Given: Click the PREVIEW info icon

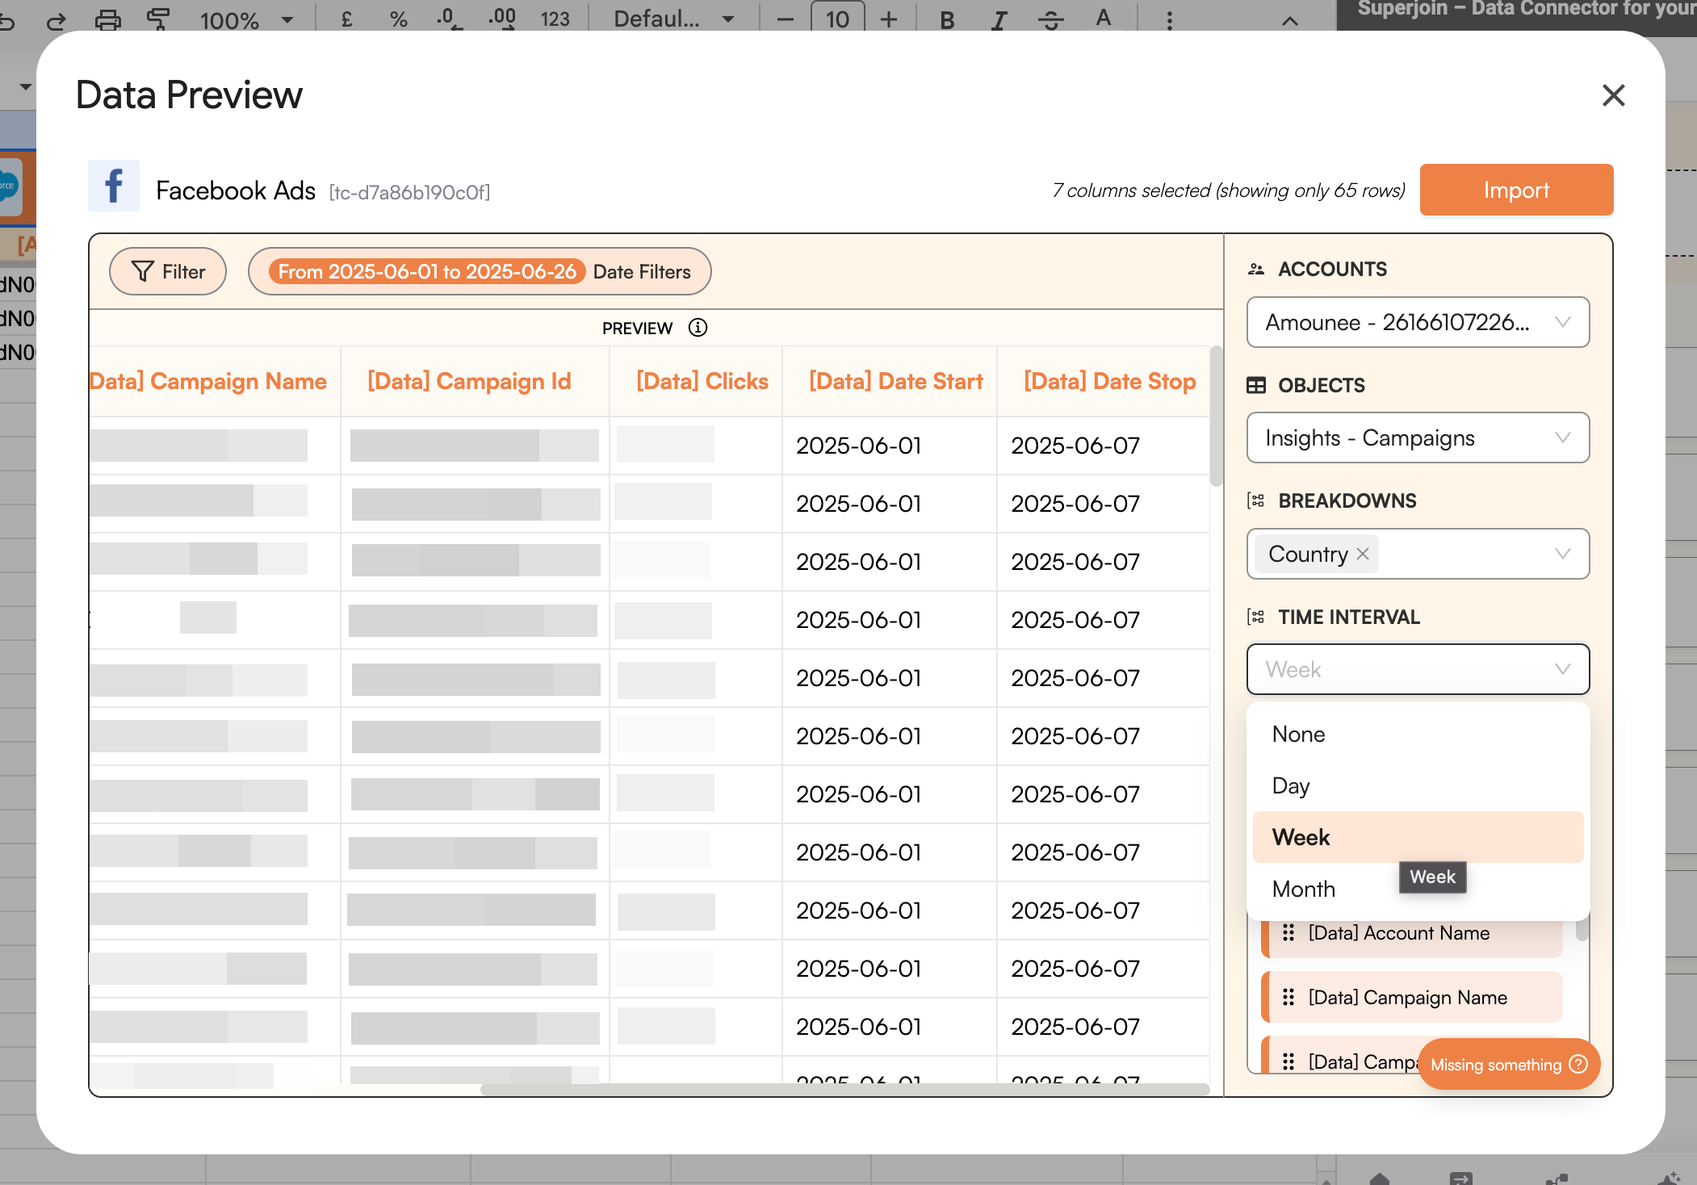Looking at the screenshot, I should (698, 328).
